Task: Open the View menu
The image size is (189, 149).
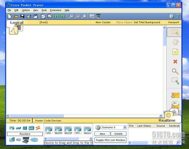Action: point(36,10)
